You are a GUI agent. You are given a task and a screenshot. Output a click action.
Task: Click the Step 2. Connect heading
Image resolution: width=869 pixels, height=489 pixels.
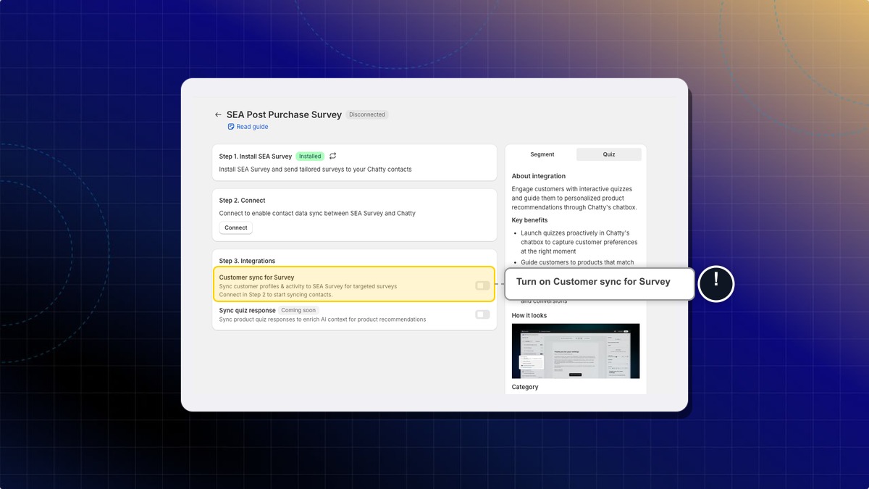point(243,201)
